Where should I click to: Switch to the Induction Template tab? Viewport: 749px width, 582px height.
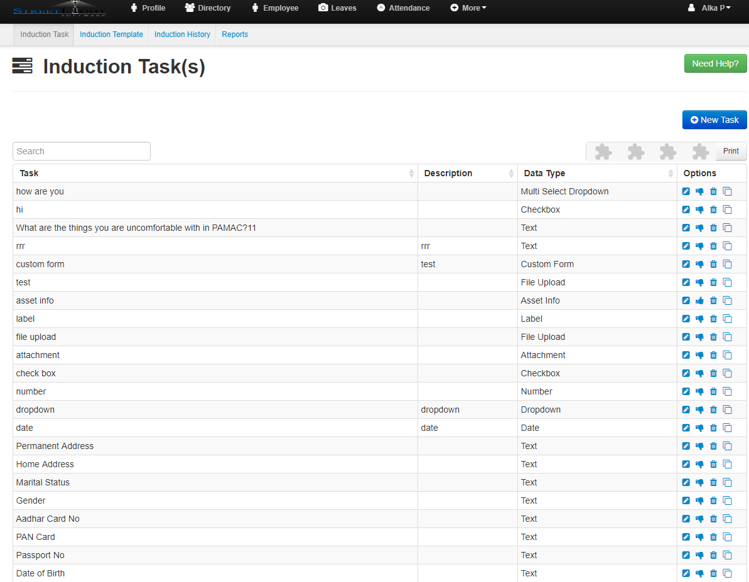point(111,34)
